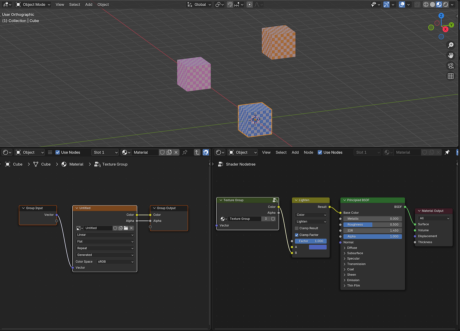Open the Select menu in right node editor
Screen dimensions: 460x331
[281, 152]
